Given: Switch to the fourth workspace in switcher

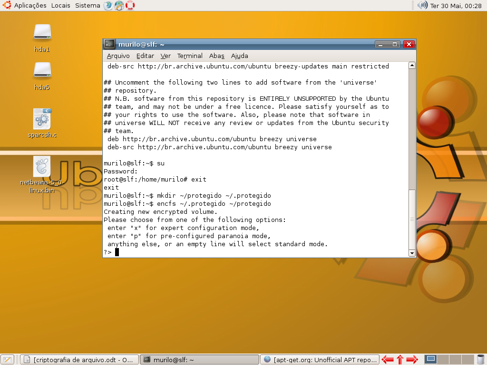Looking at the screenshot, I should 467,360.
